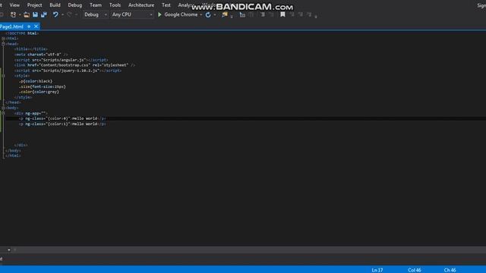Viewport: 486px width, 273px height.
Task: Click the Save All icon
Action: (44, 14)
